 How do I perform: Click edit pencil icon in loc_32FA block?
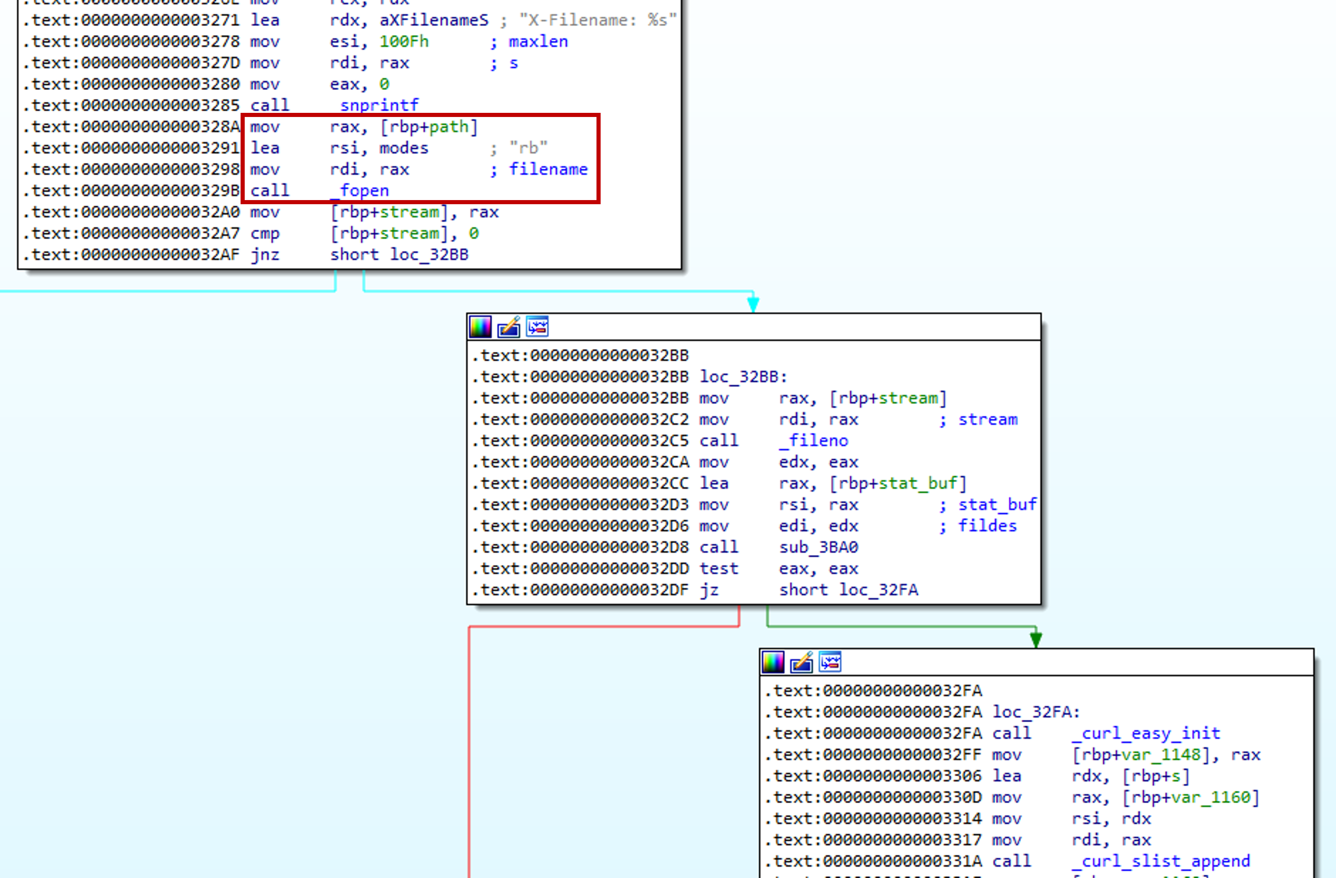(x=801, y=663)
